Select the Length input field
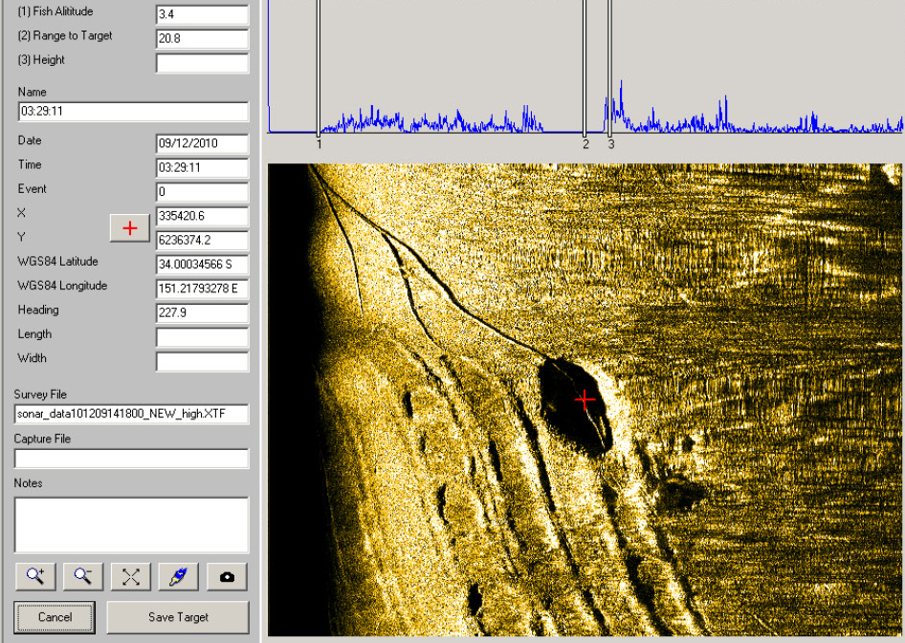This screenshot has width=905, height=643. (201, 336)
